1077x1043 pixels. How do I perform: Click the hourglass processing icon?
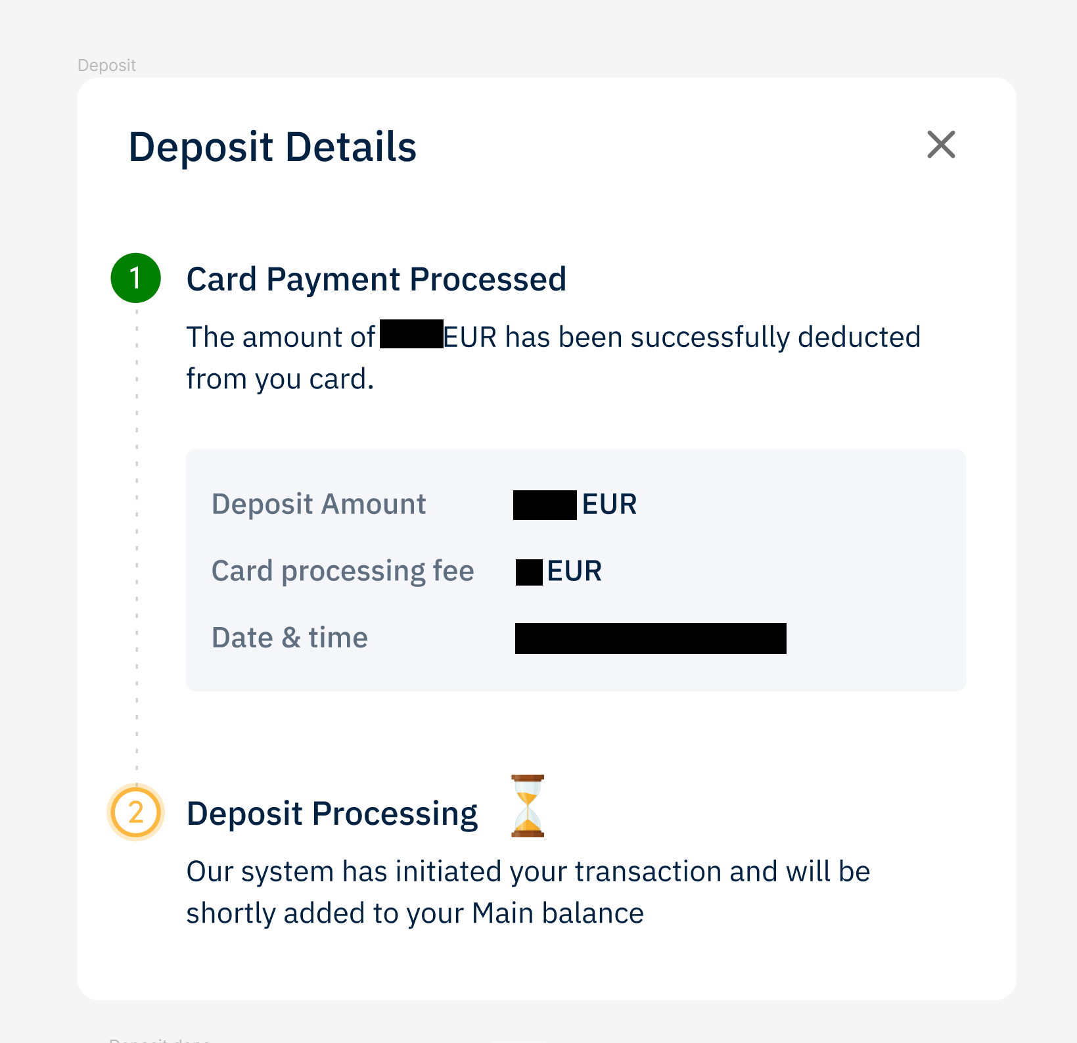pyautogui.click(x=528, y=806)
